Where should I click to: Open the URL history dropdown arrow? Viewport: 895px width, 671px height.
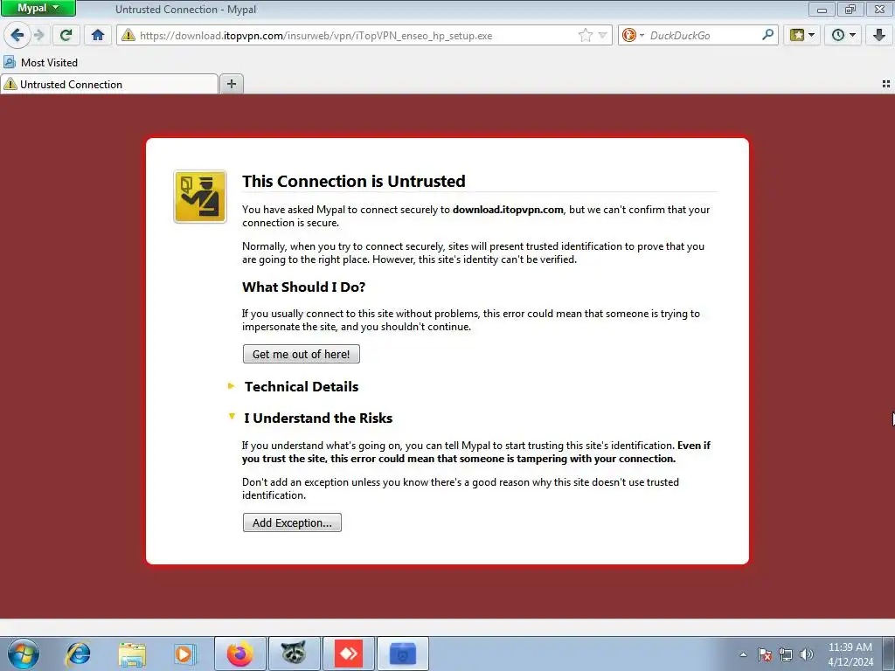[602, 35]
